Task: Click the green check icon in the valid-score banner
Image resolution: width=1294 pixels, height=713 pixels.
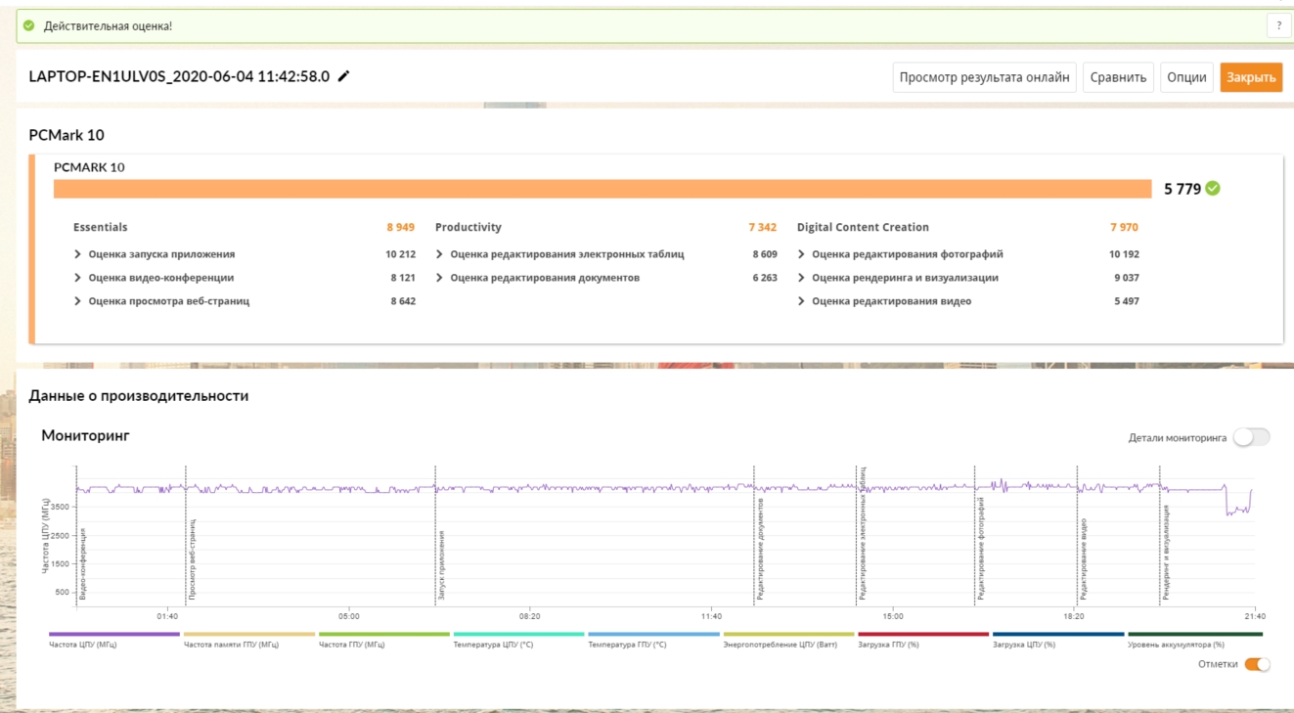Action: point(29,25)
